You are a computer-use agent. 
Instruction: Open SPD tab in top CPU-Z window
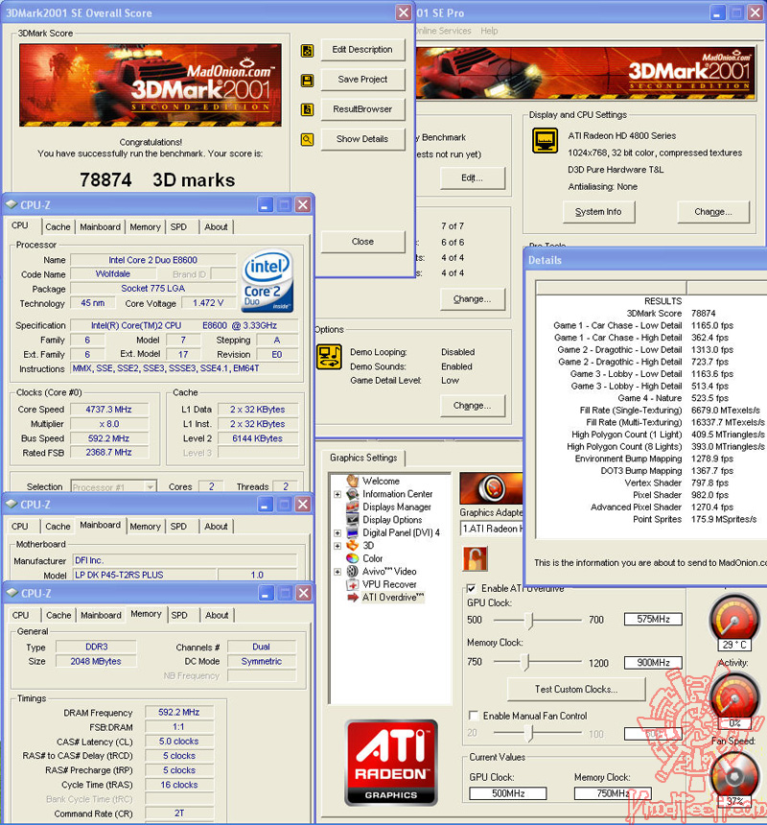[x=178, y=226]
